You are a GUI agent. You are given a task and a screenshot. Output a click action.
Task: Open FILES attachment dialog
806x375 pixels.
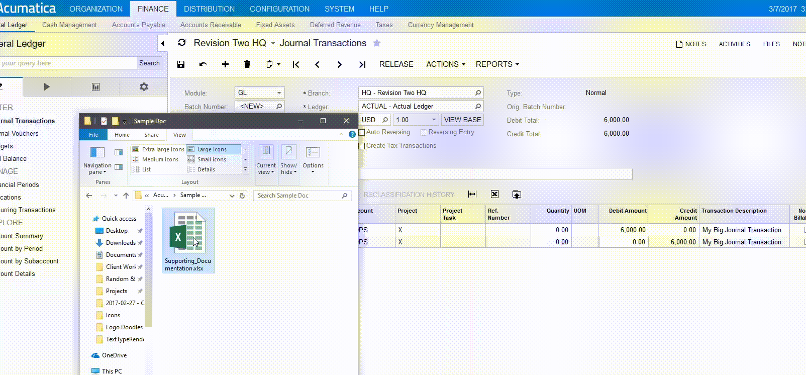coord(771,44)
